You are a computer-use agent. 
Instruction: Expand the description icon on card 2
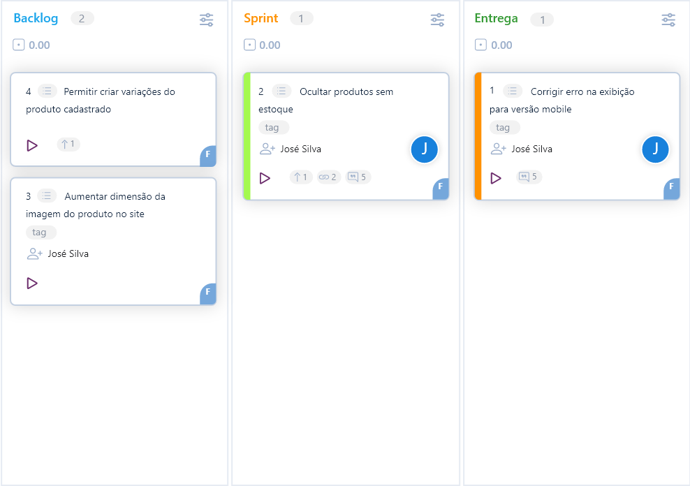tap(281, 91)
